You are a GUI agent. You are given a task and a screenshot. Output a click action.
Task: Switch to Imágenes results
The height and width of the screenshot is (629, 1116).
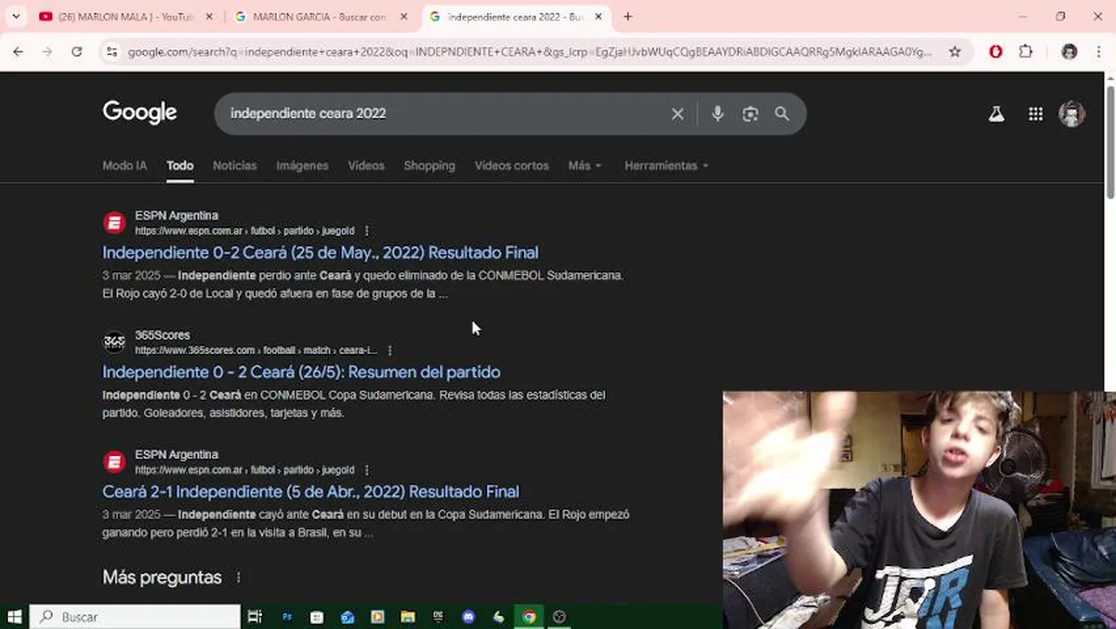[x=302, y=165]
